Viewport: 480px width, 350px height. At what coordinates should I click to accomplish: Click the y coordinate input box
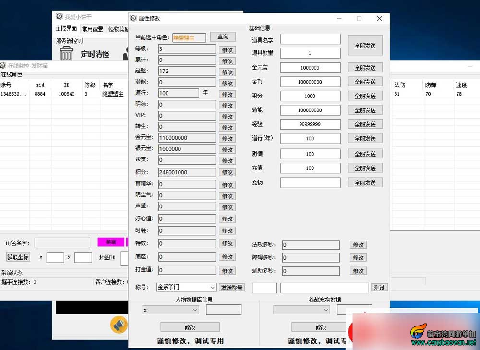[x=83, y=257]
